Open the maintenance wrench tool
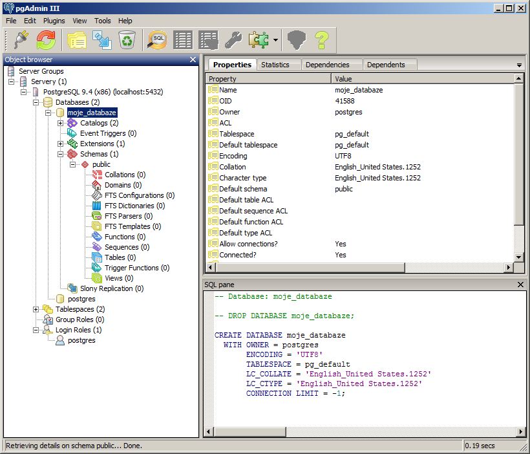 coord(233,40)
